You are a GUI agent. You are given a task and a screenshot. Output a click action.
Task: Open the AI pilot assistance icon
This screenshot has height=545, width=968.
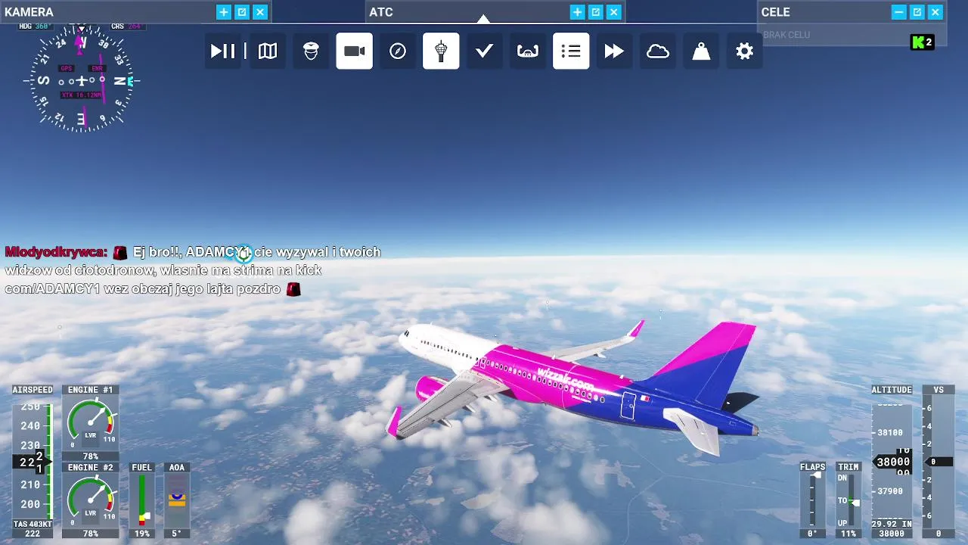[x=311, y=51]
